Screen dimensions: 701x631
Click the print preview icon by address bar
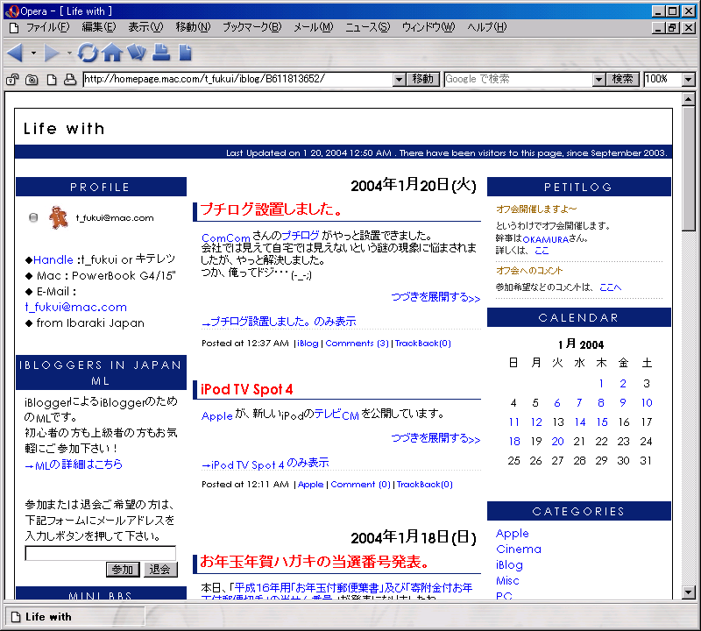[x=70, y=80]
